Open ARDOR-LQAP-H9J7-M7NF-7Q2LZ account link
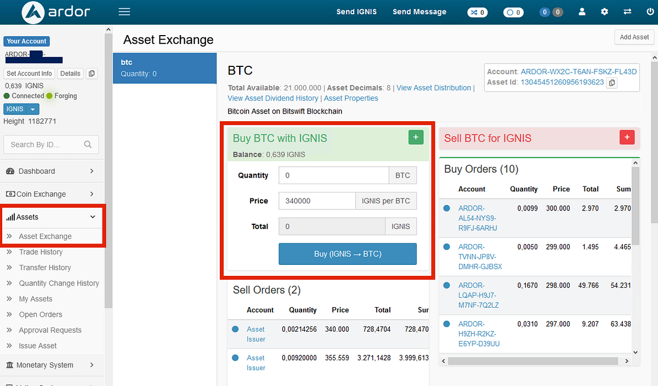The width and height of the screenshot is (658, 386). pos(479,295)
